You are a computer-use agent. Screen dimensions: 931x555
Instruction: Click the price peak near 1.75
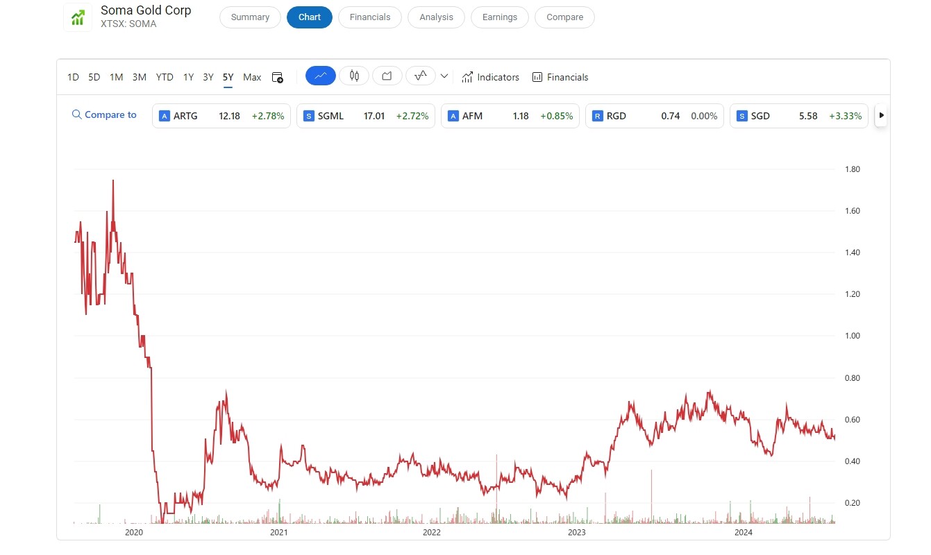[x=113, y=181]
